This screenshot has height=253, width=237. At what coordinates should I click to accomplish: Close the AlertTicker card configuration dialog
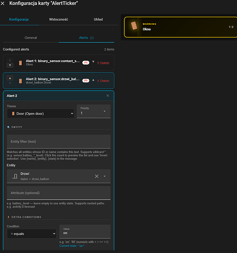click(3, 3)
